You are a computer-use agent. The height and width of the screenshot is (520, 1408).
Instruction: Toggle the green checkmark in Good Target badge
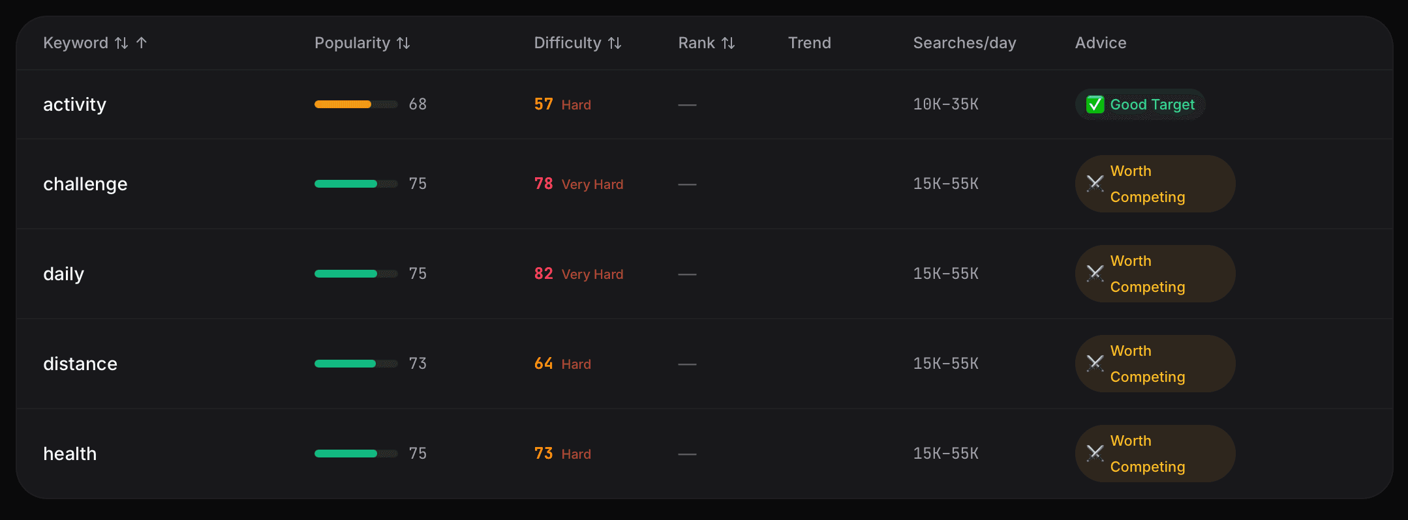pyautogui.click(x=1095, y=104)
